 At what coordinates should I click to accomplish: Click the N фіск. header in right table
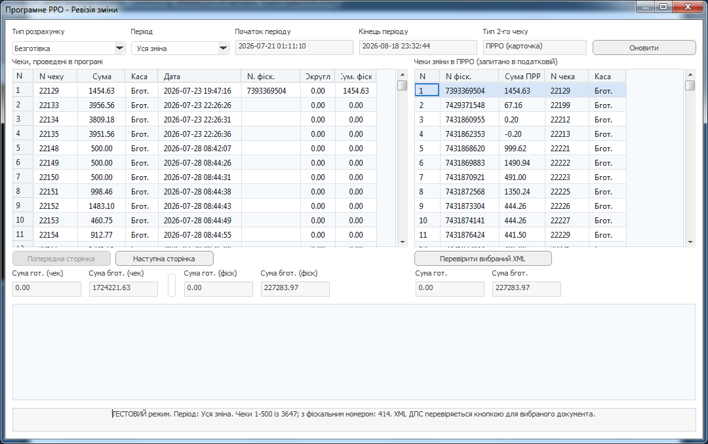[469, 76]
